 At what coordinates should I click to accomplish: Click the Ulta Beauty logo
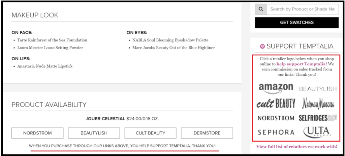317,132
